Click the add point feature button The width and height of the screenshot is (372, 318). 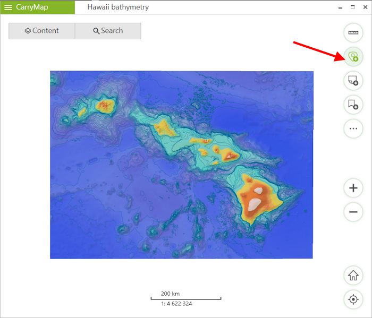click(353, 56)
